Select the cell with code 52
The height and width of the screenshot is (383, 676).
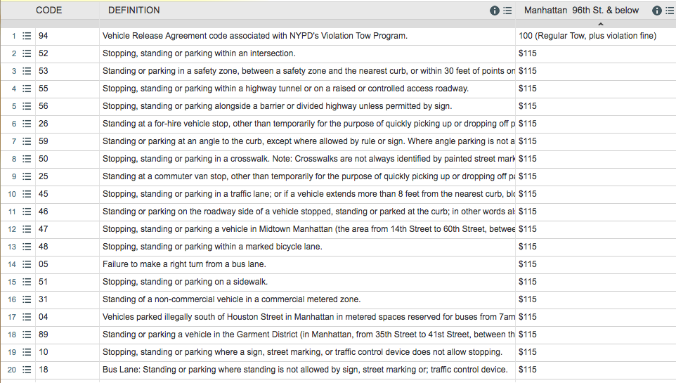pos(67,53)
